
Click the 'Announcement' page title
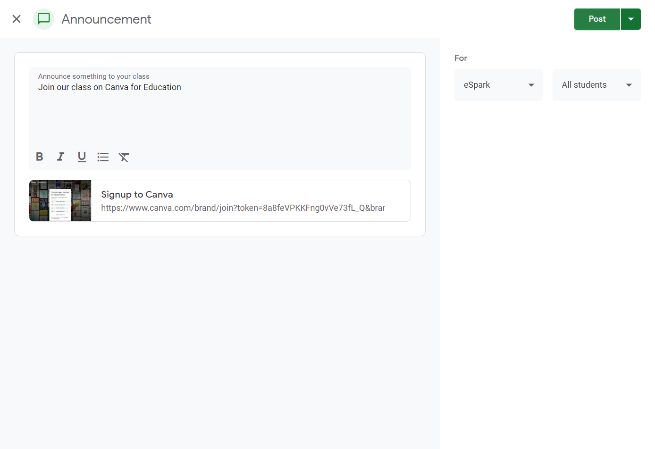(x=106, y=19)
